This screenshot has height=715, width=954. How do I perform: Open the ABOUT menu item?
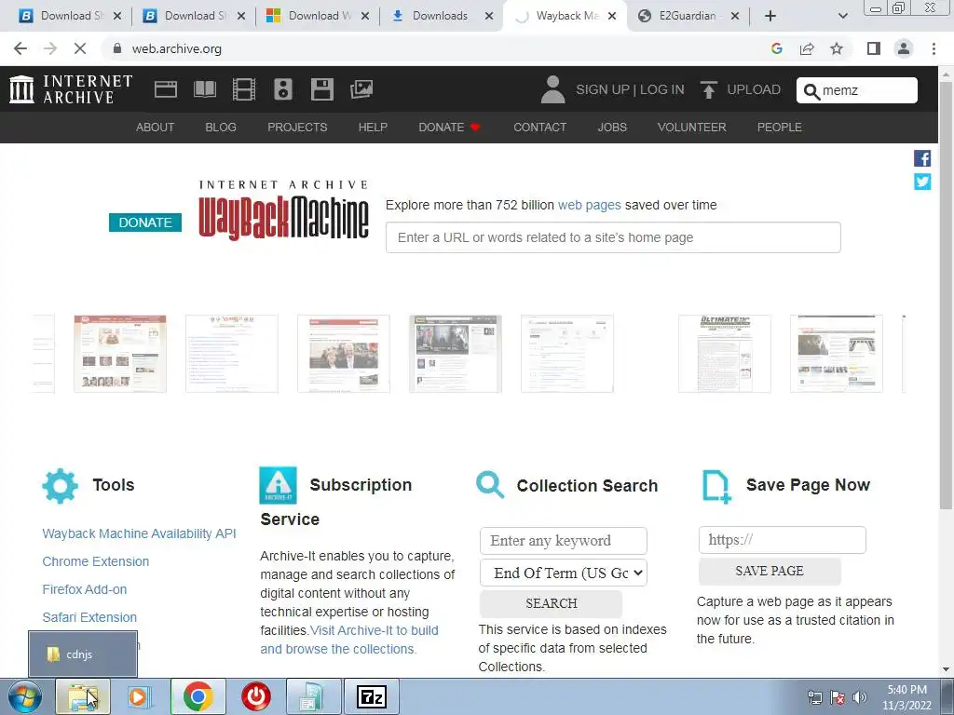(x=156, y=127)
